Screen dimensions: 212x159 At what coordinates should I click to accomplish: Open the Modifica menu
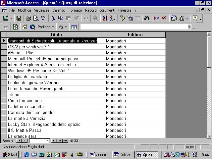tap(24, 10)
